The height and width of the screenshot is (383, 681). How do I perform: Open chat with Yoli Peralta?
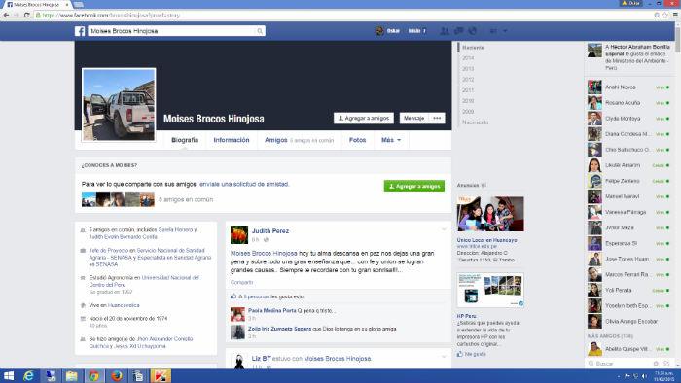click(x=628, y=291)
